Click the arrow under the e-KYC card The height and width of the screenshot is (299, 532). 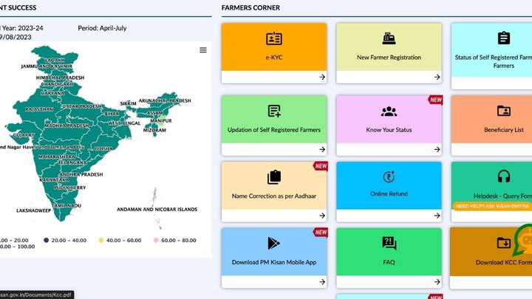pos(322,77)
